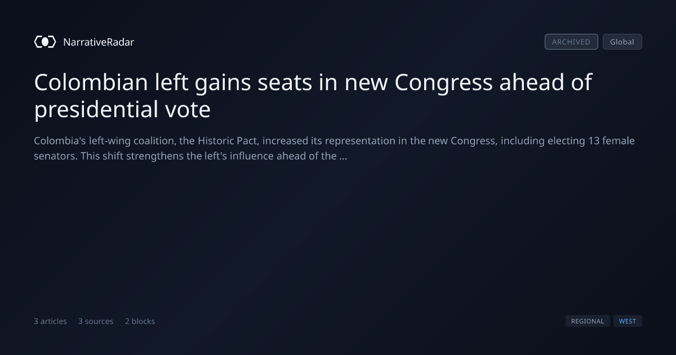Select the ARCHIVED status badge
The width and height of the screenshot is (676, 355).
click(x=571, y=42)
